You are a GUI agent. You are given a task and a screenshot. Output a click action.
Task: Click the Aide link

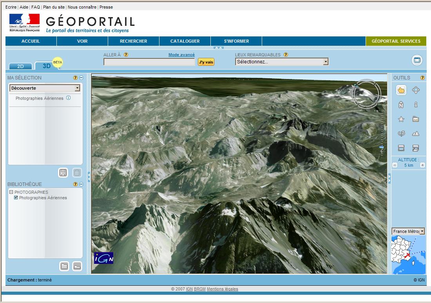pos(24,7)
